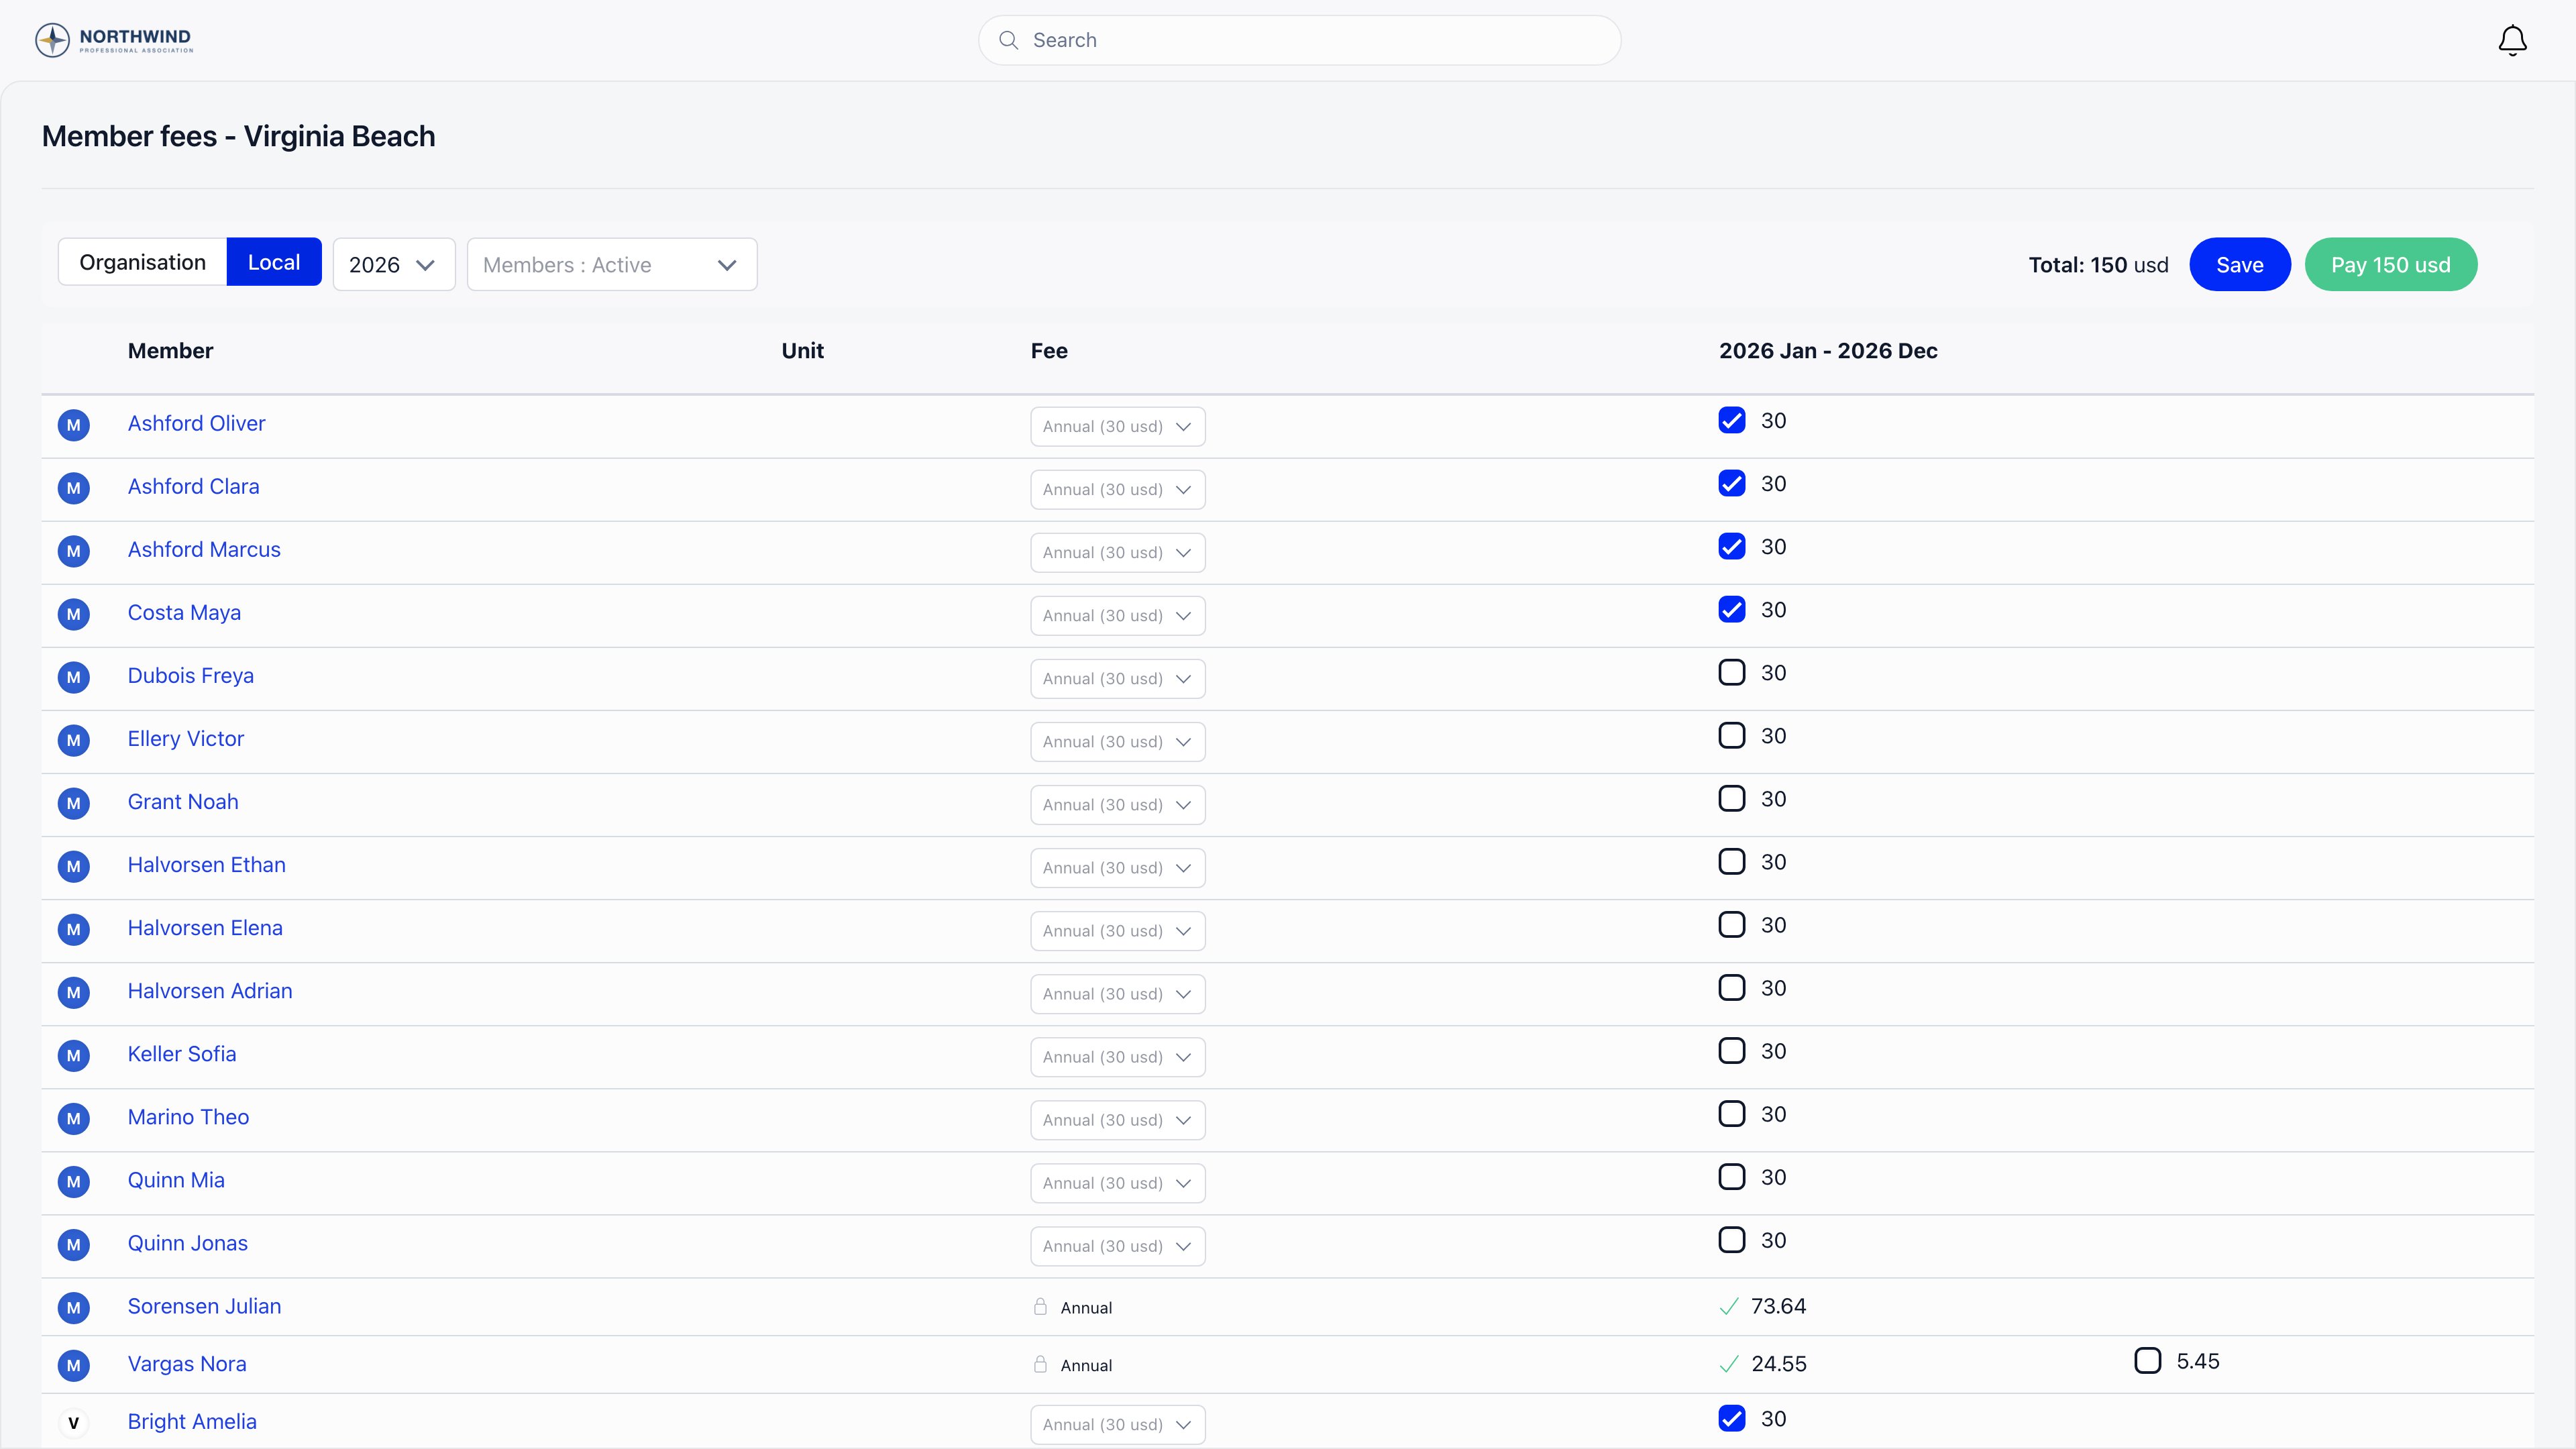2576x1449 pixels.
Task: Click the M badge beside Marino Theo
Action: (73, 1118)
